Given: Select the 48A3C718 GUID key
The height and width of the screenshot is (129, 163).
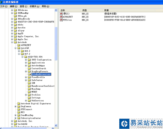Looking at the screenshot, I should (36, 22).
